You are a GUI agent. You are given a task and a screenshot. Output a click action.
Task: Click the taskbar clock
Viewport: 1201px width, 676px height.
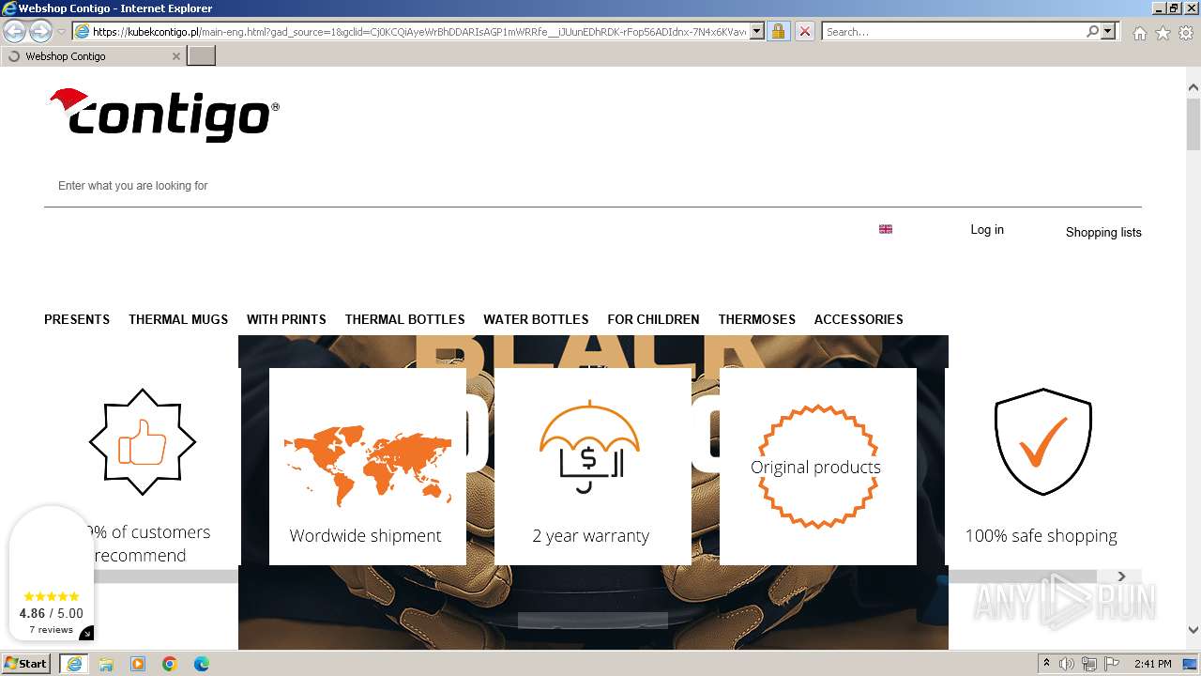1152,664
